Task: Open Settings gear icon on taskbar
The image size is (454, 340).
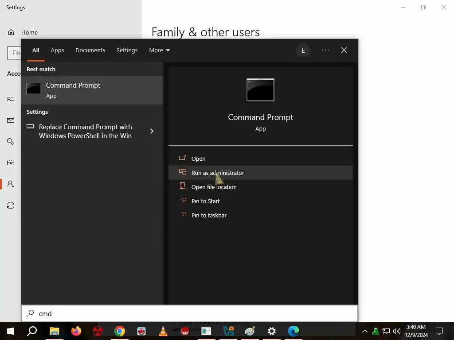Action: point(272,331)
